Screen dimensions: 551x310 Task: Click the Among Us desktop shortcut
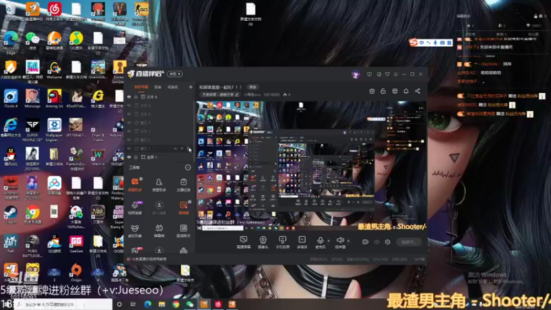coord(54,99)
